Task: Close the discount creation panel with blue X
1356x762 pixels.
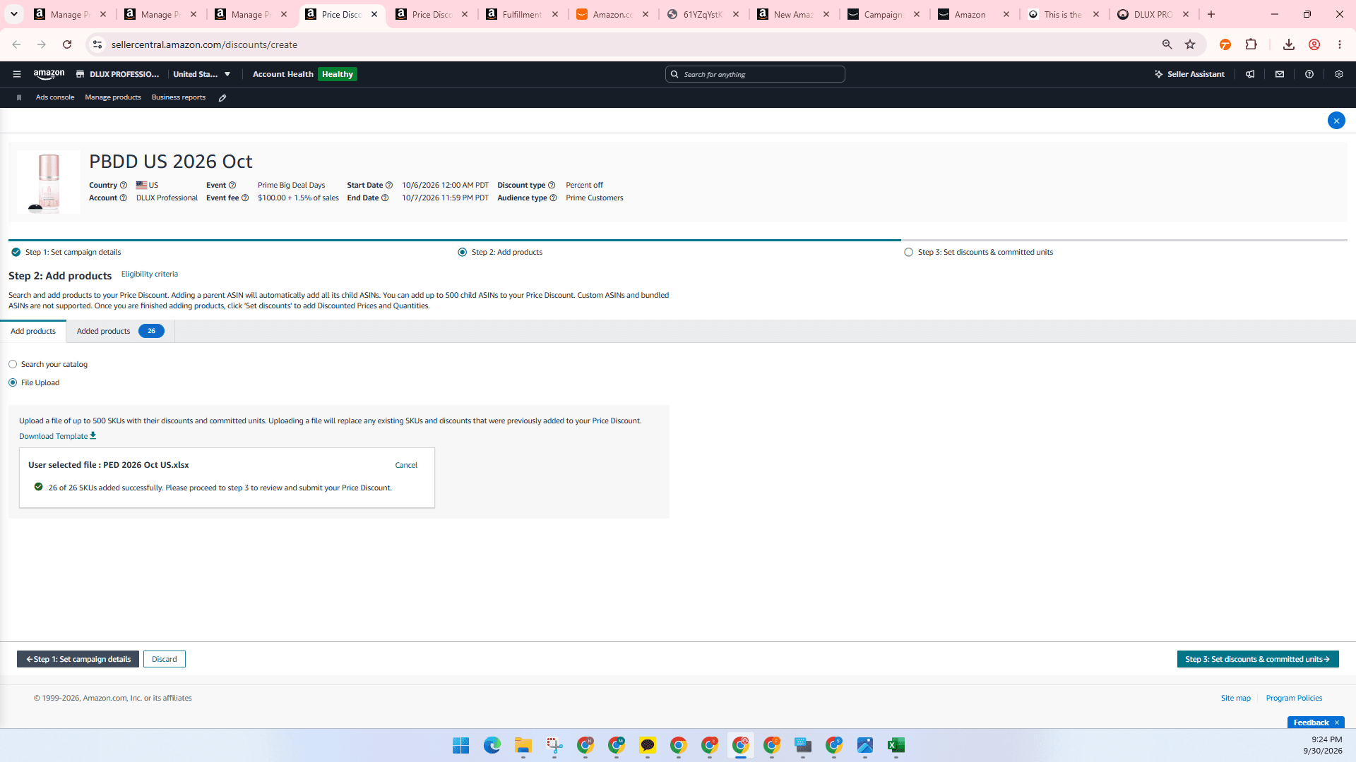Action: coord(1336,121)
